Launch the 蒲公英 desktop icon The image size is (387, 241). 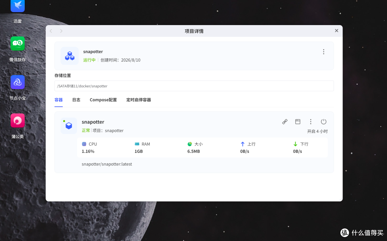click(x=18, y=121)
